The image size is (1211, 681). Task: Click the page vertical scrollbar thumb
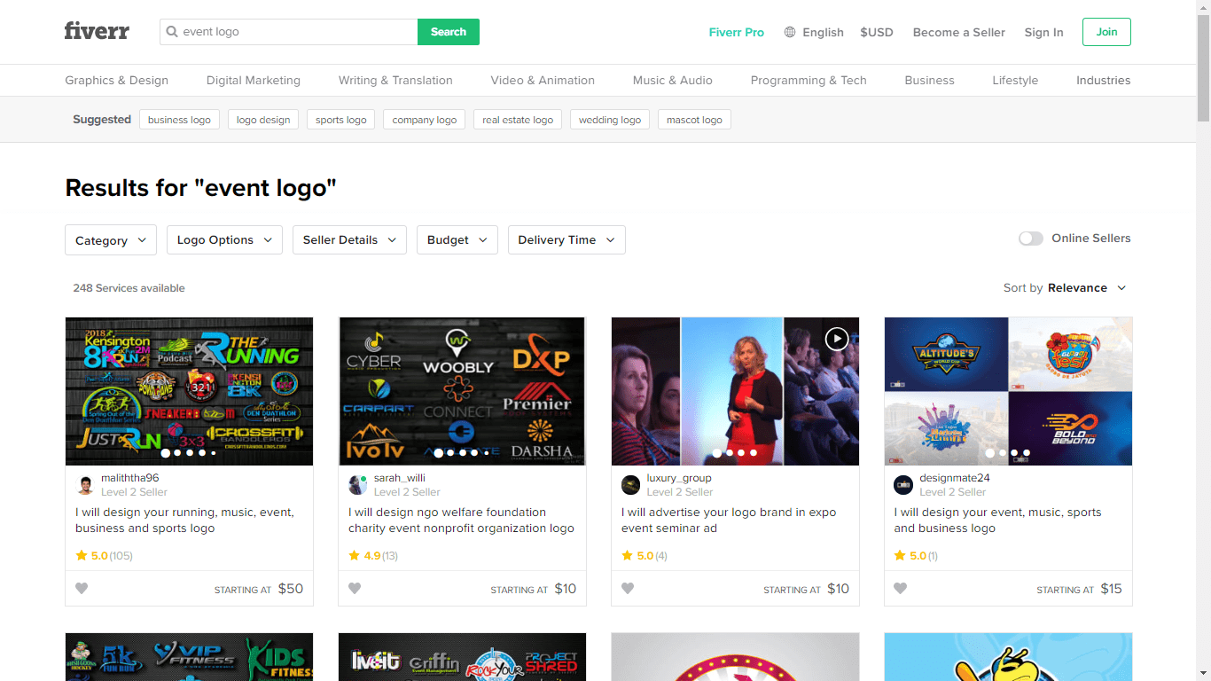click(x=1203, y=69)
